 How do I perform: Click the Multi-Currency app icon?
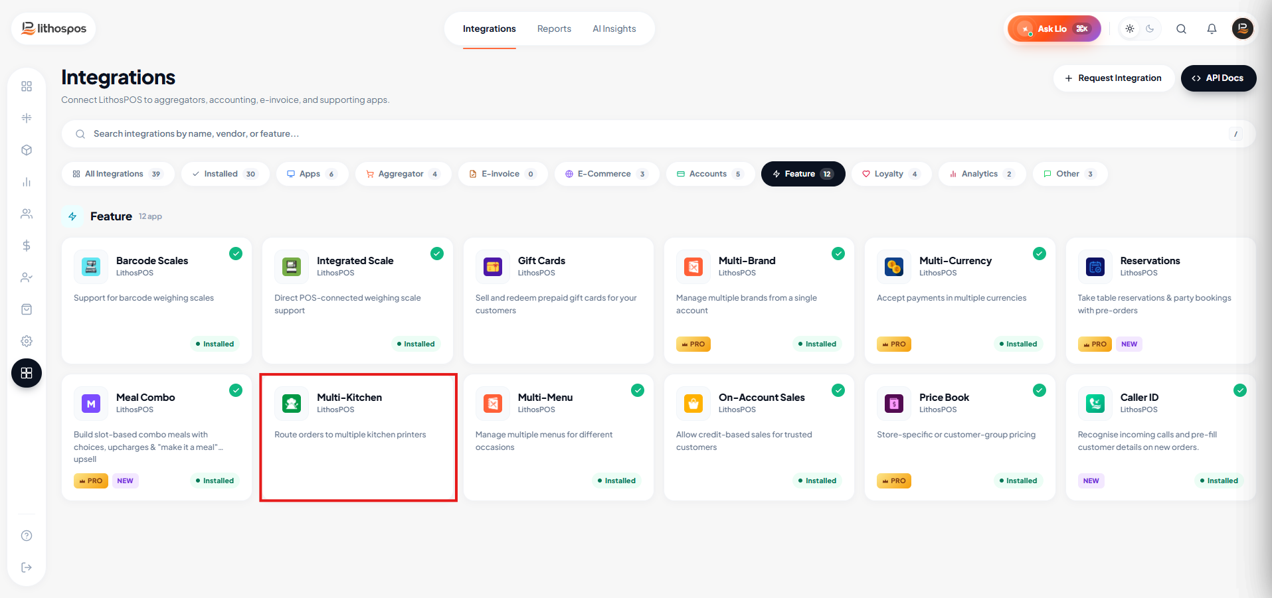[x=894, y=267]
